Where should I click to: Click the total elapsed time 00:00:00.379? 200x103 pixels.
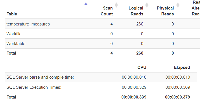178,97
